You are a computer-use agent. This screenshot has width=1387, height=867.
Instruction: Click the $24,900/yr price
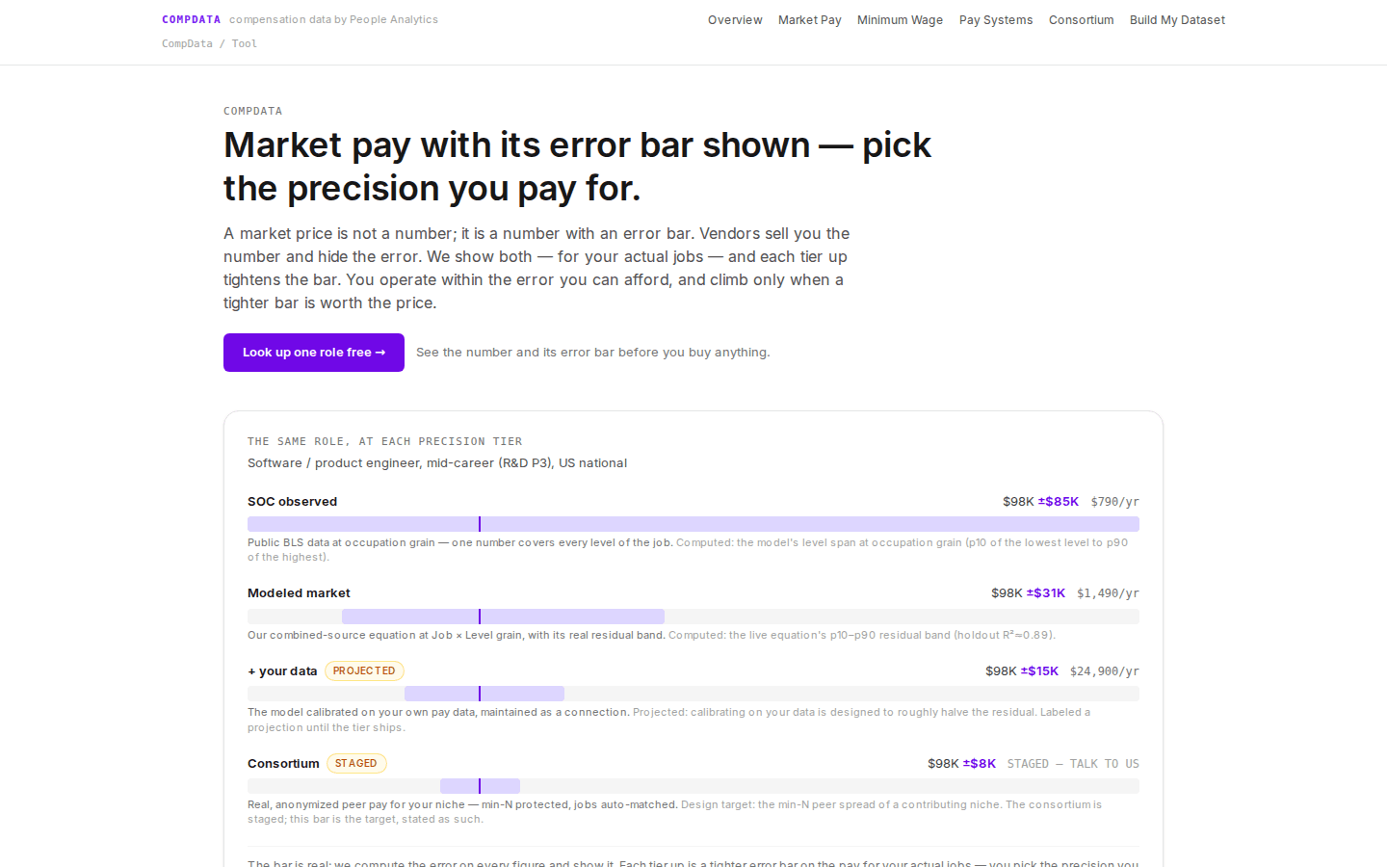(x=1105, y=671)
